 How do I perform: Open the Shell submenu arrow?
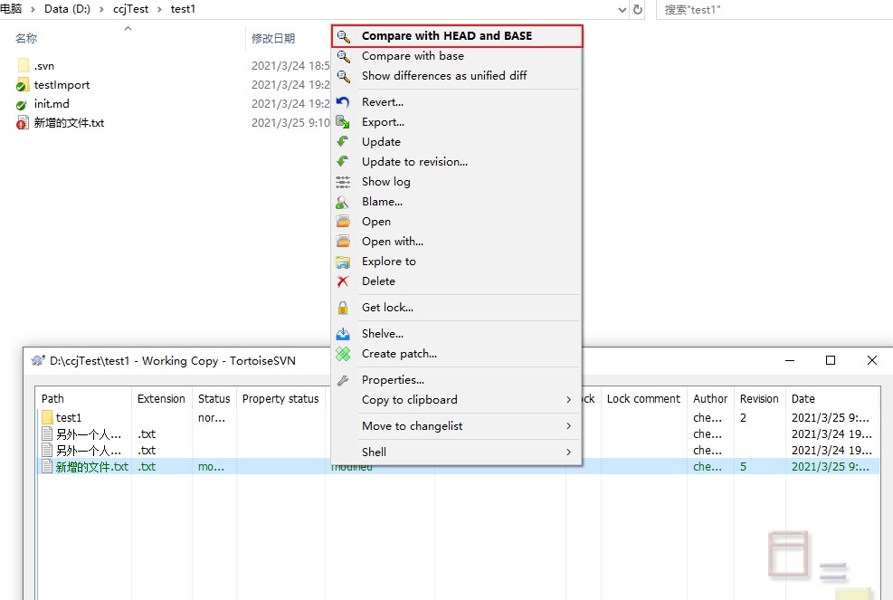(x=568, y=452)
